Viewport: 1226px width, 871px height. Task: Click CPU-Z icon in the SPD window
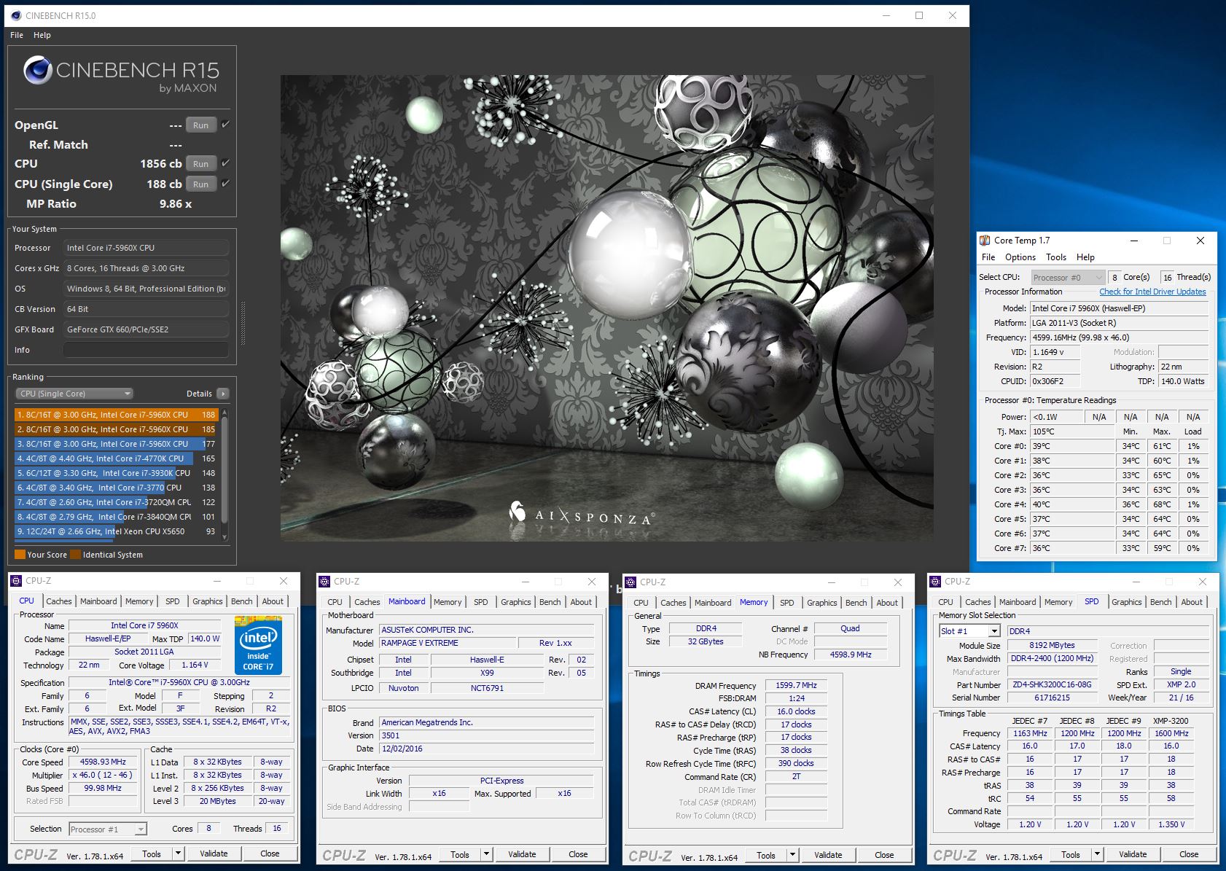point(935,582)
